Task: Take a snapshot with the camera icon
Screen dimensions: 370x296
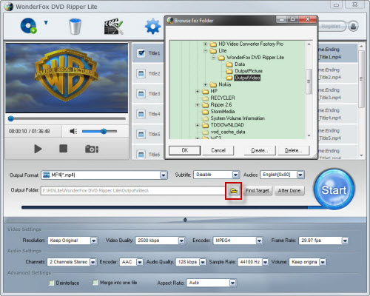Action: coord(92,149)
